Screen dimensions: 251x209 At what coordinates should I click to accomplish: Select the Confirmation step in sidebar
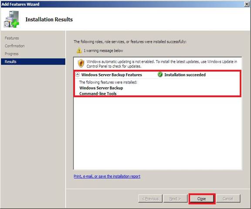pyautogui.click(x=15, y=46)
